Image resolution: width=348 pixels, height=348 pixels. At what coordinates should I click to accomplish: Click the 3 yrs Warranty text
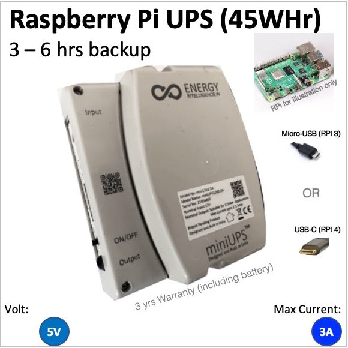tap(204, 287)
